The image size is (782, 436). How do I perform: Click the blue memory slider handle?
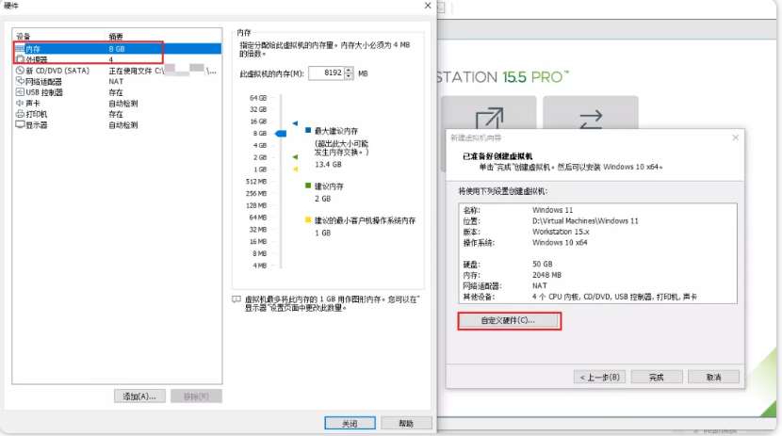point(280,135)
